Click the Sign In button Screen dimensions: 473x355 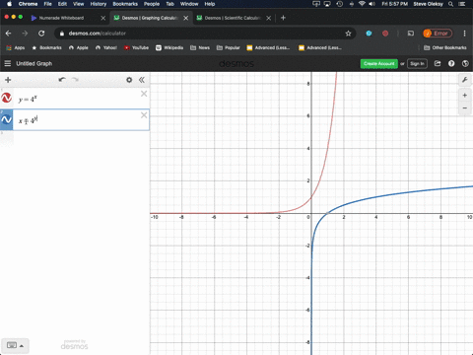coord(417,63)
